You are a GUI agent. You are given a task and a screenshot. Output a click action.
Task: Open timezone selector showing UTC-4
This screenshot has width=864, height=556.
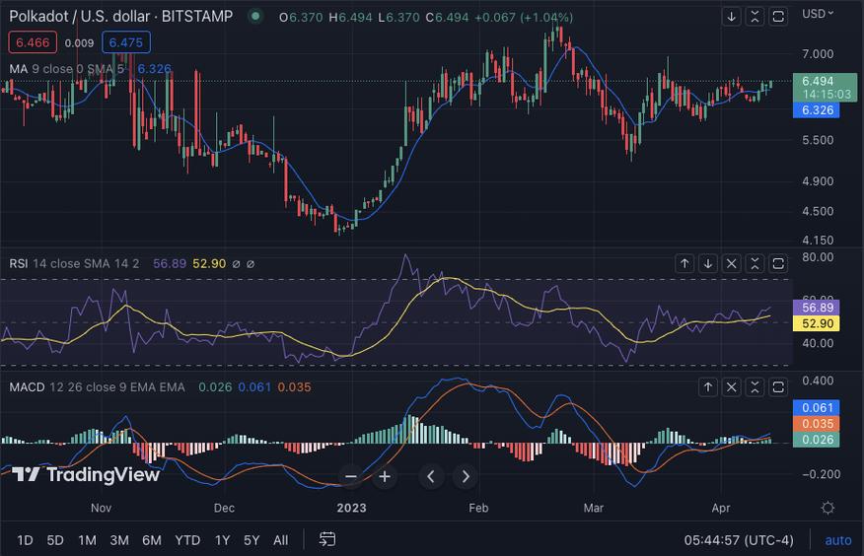pyautogui.click(x=739, y=540)
